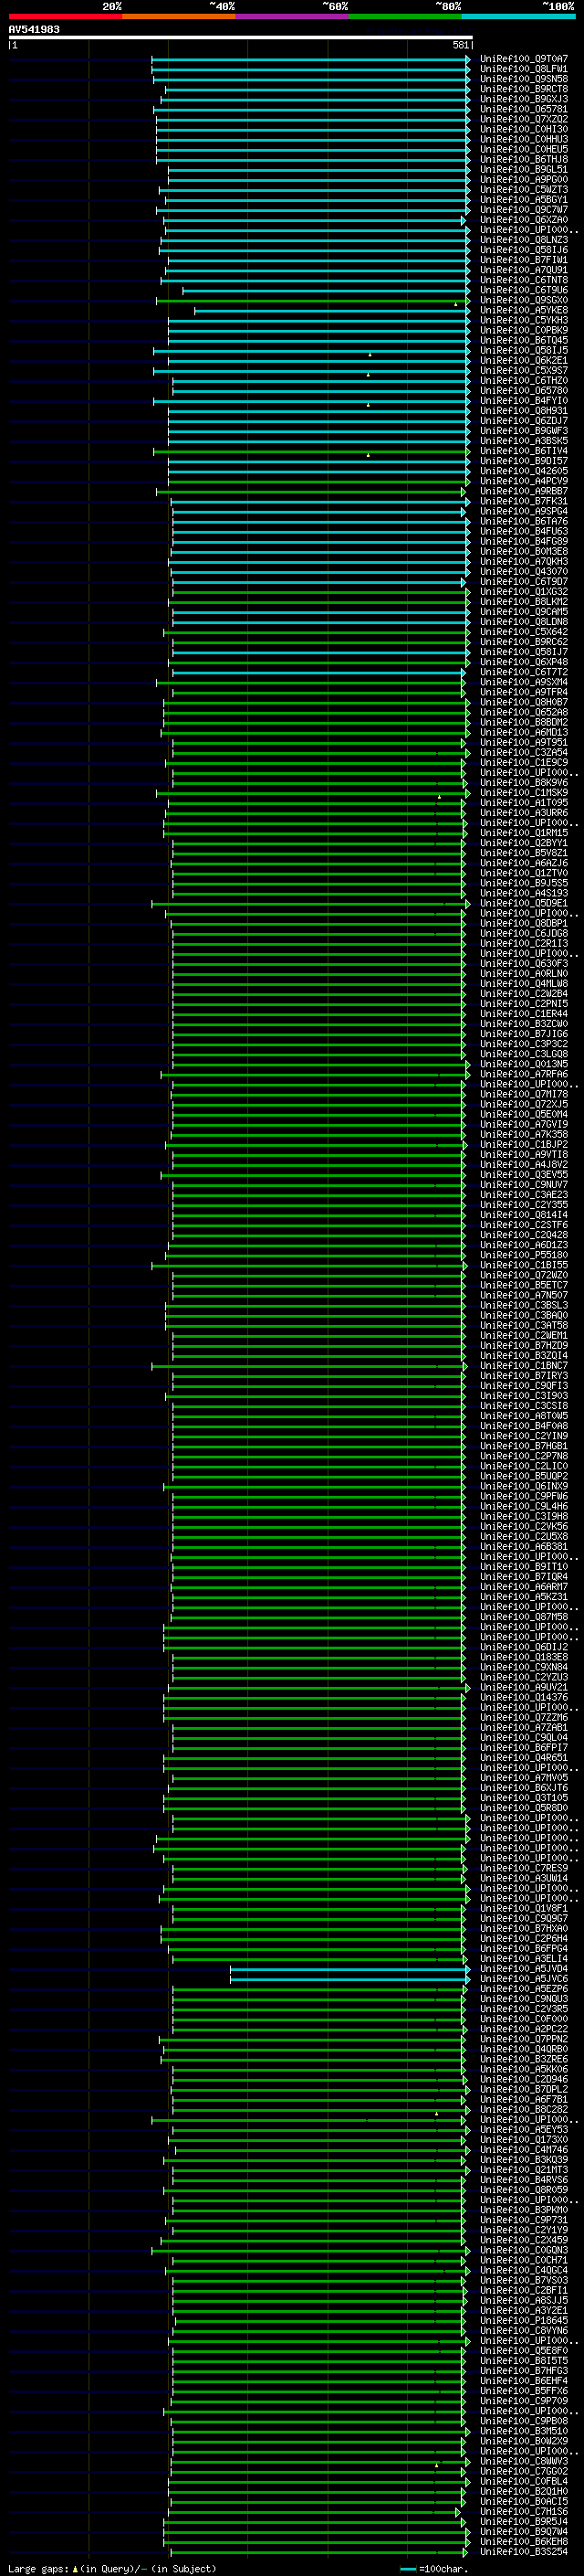Select the UniRef100_Q7XZQ2 label
The image size is (584, 2576).
[523, 119]
